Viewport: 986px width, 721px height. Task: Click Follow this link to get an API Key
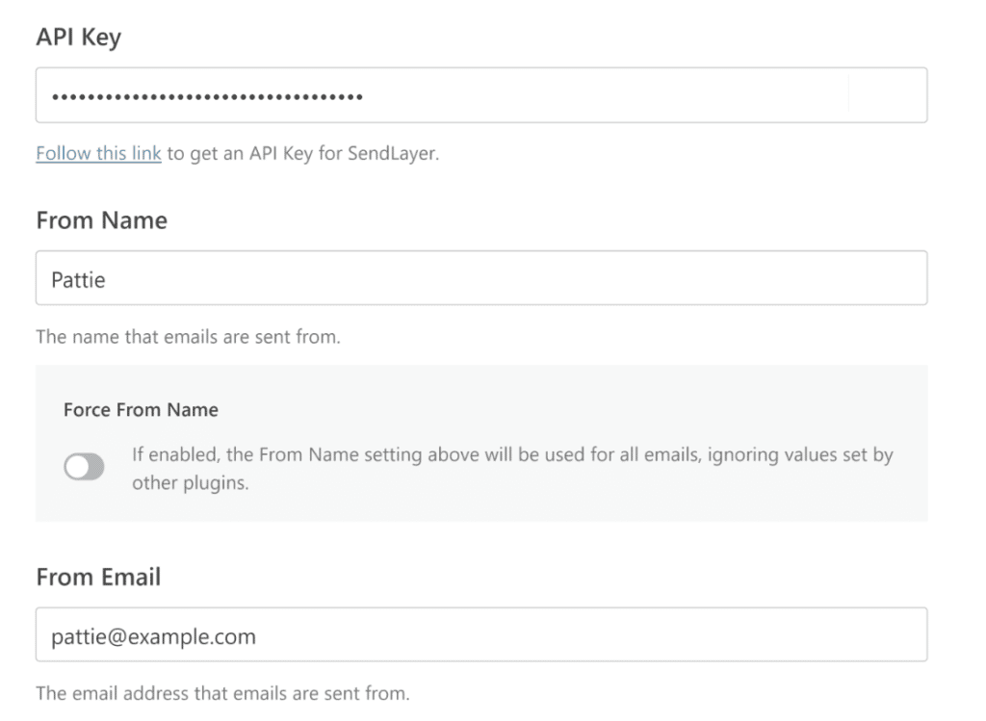tap(97, 152)
